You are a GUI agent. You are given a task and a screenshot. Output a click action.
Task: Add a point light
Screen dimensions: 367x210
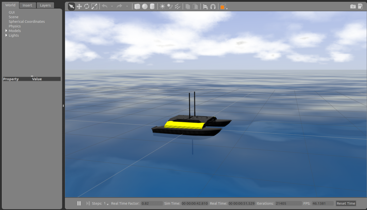coord(162,6)
